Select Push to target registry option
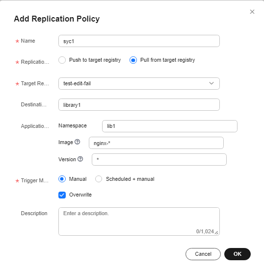The image size is (264, 272). click(x=62, y=60)
